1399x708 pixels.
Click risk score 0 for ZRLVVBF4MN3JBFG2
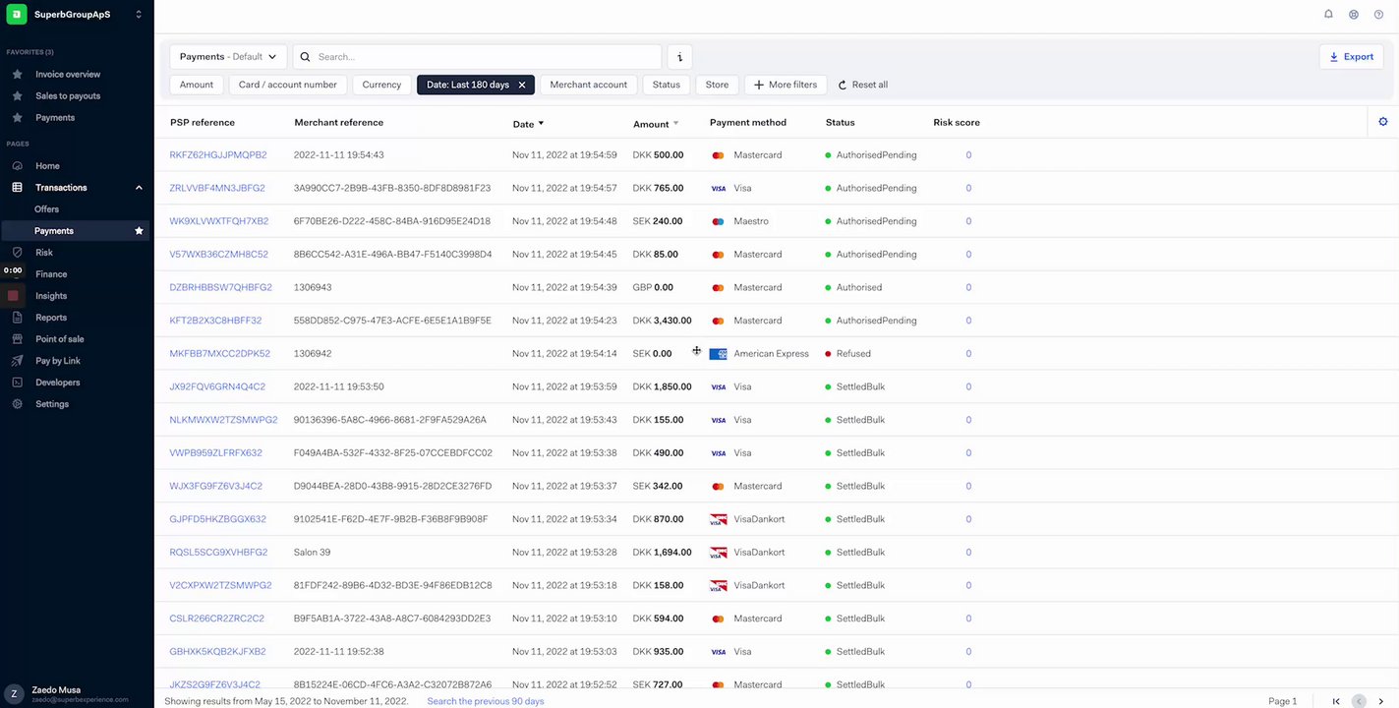pos(968,189)
